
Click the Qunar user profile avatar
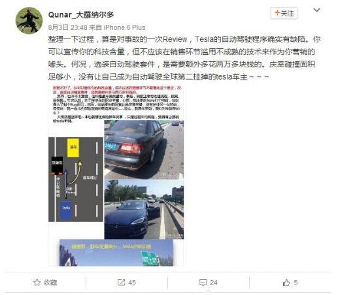29,21
